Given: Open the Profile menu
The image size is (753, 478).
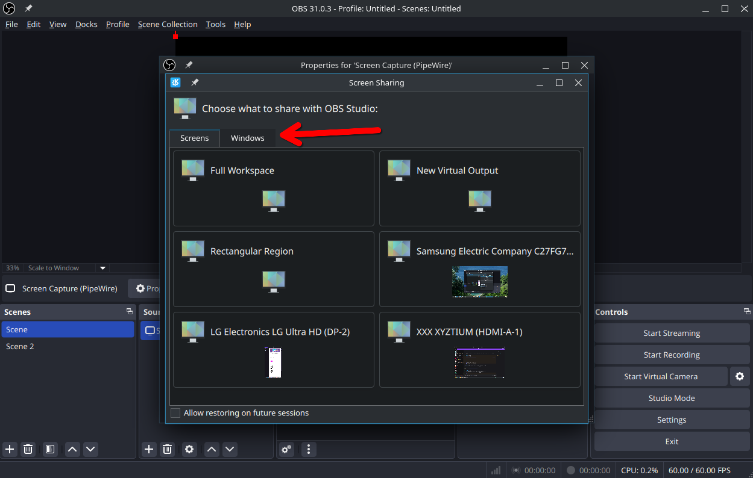Looking at the screenshot, I should point(118,25).
